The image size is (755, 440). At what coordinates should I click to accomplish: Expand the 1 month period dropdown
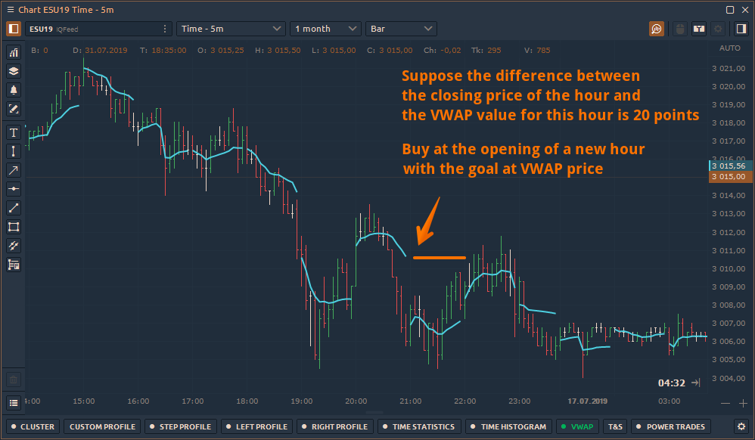tap(325, 29)
